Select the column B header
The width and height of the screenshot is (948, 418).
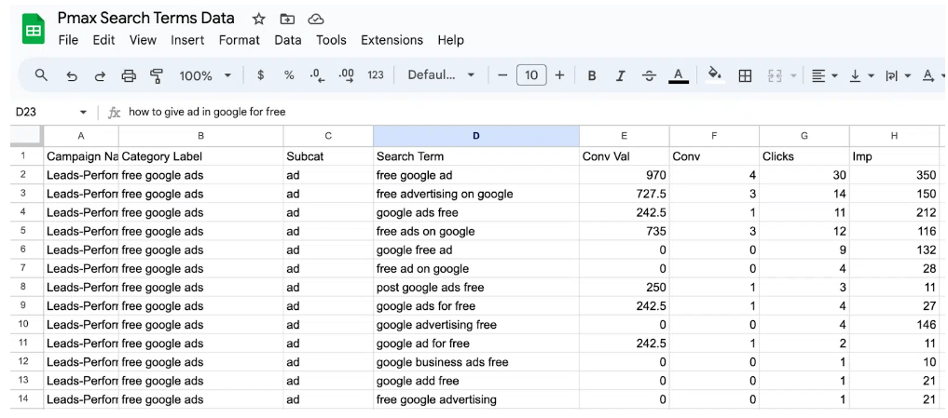(200, 136)
